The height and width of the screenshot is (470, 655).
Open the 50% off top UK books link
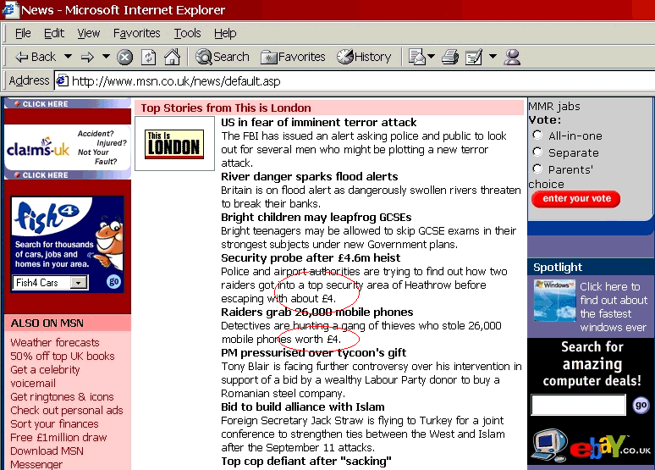(63, 357)
